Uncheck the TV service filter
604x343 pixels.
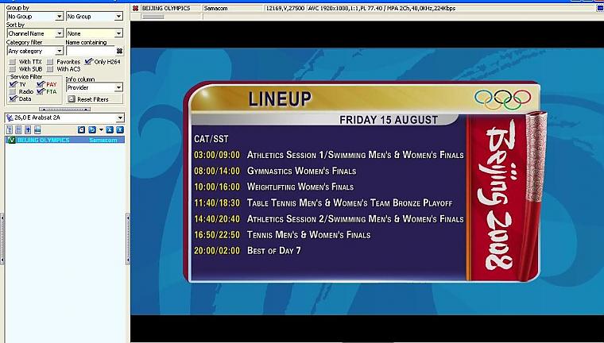[x=13, y=84]
